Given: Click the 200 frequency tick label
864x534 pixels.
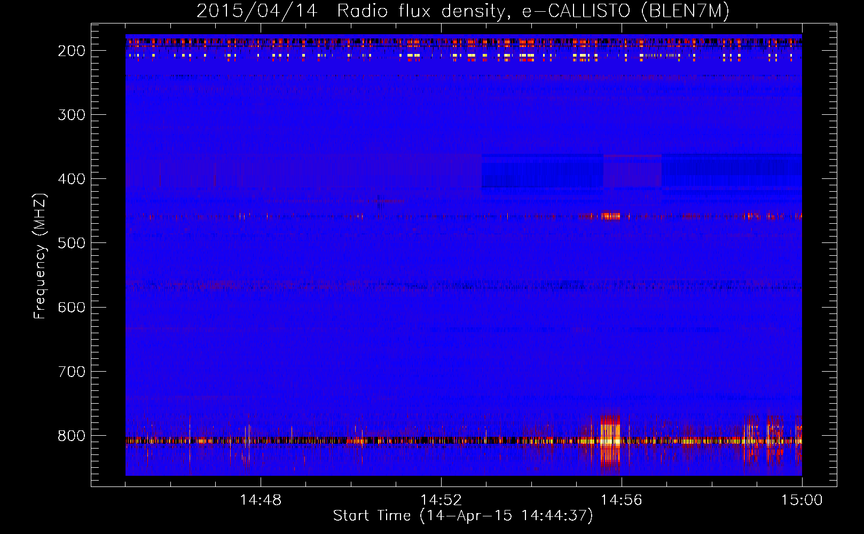Looking at the screenshot, I should click(x=72, y=51).
